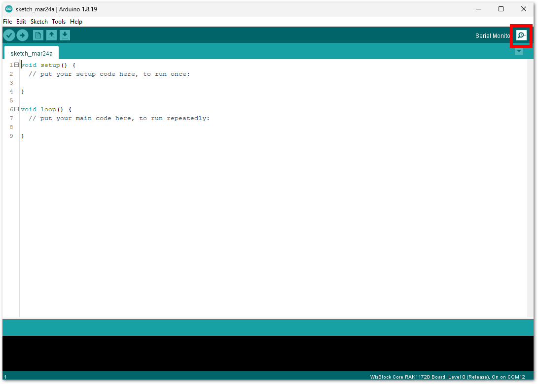Image resolution: width=538 pixels, height=384 pixels.
Task: Click the black console output area
Action: point(268,353)
